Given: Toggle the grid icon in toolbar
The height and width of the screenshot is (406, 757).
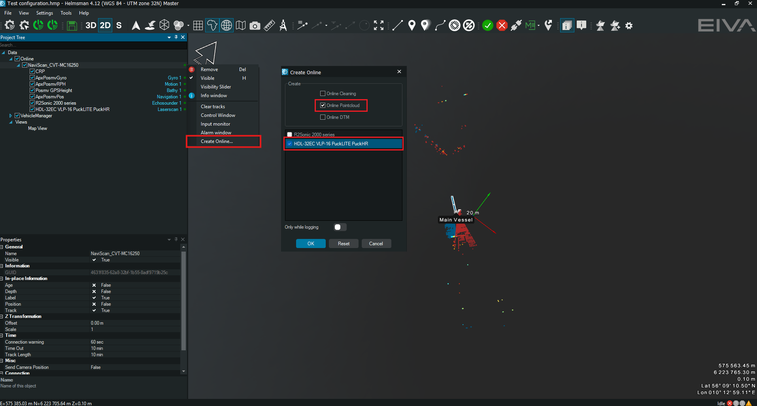Looking at the screenshot, I should tap(198, 26).
